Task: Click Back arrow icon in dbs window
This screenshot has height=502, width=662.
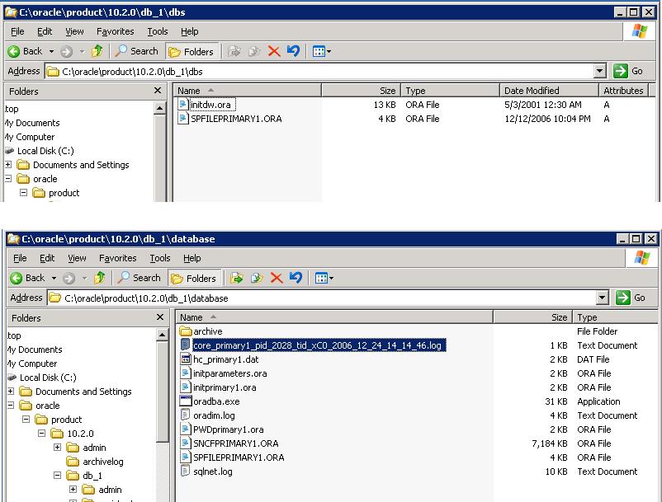Action: (13, 51)
